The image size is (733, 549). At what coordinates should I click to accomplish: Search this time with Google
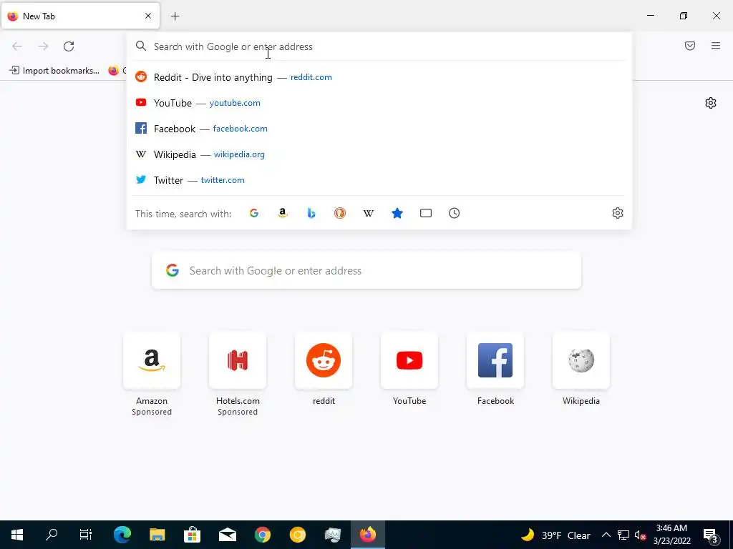[x=254, y=213]
